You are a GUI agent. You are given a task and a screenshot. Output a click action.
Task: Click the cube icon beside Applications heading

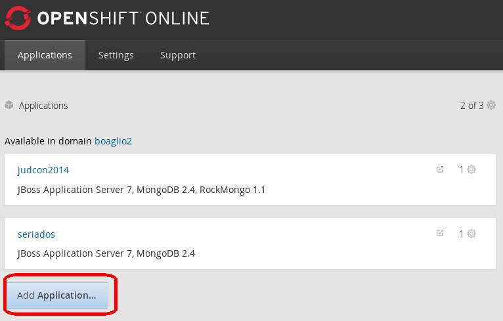point(9,105)
